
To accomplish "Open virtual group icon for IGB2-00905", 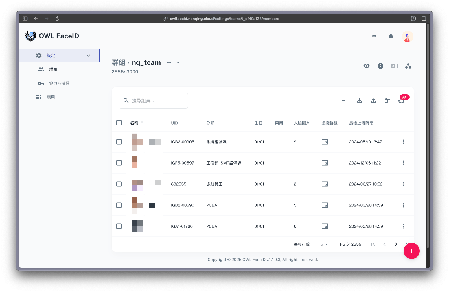I will pos(325,142).
